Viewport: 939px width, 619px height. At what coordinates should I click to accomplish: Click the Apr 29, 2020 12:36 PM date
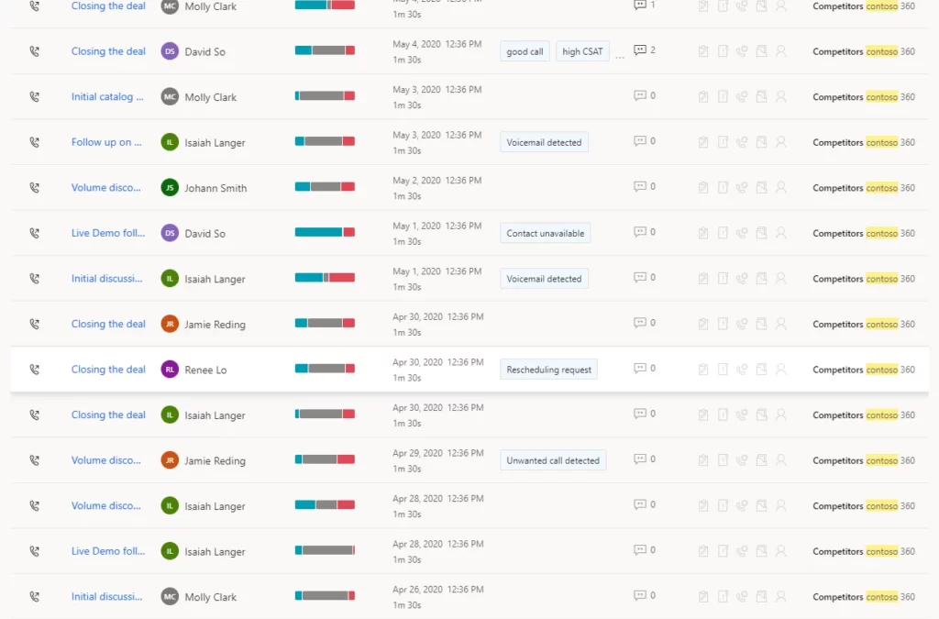coord(437,453)
